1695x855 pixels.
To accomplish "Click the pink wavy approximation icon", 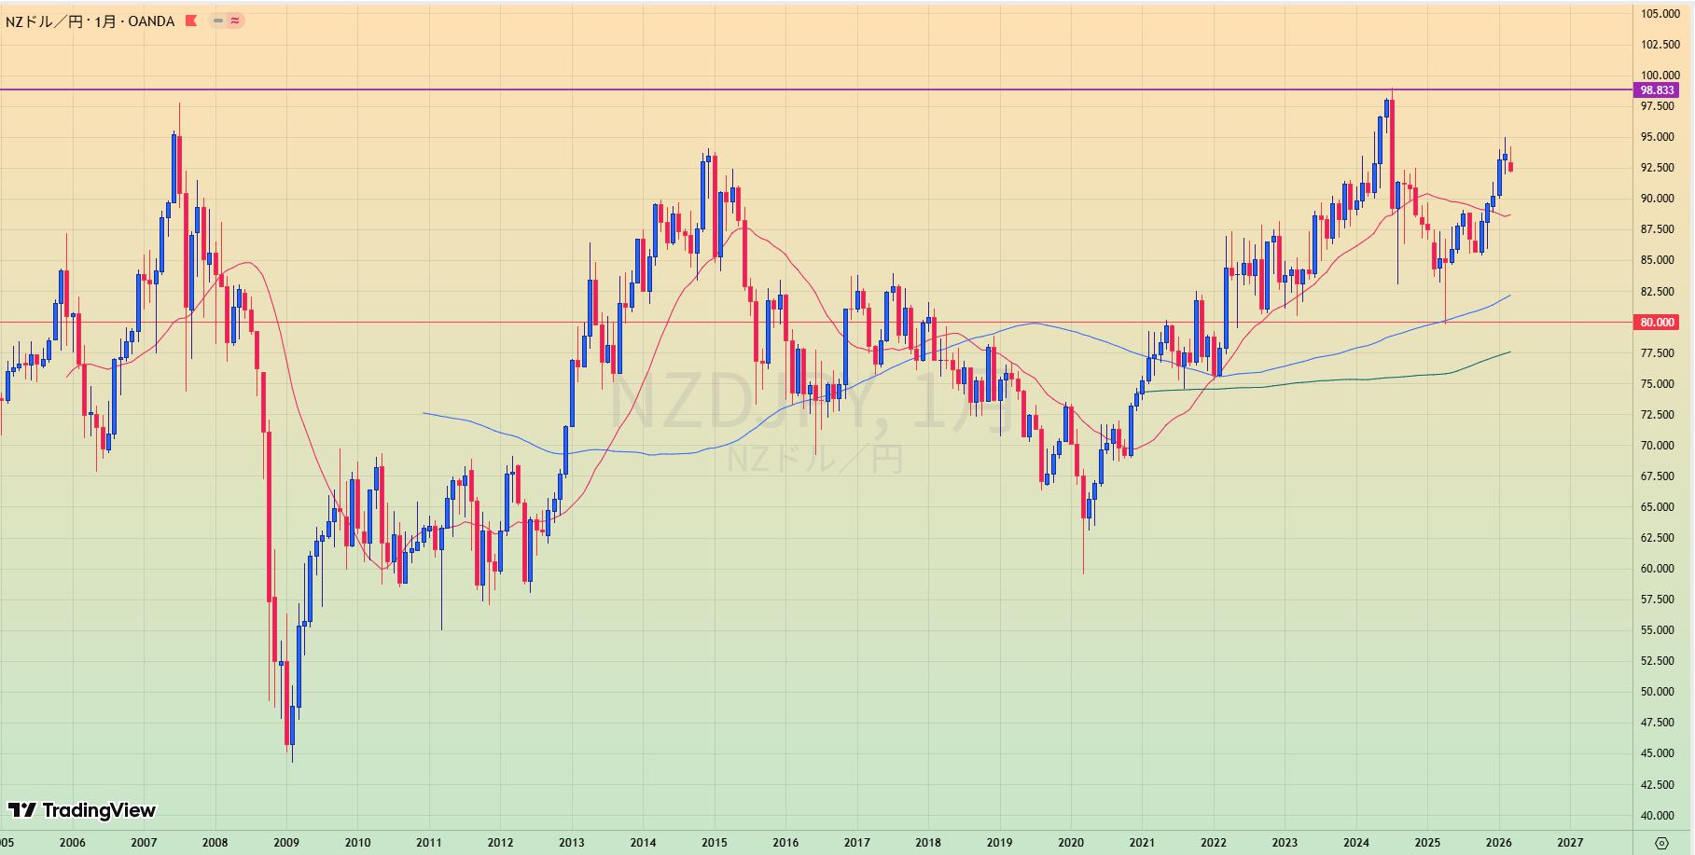I will (x=235, y=21).
